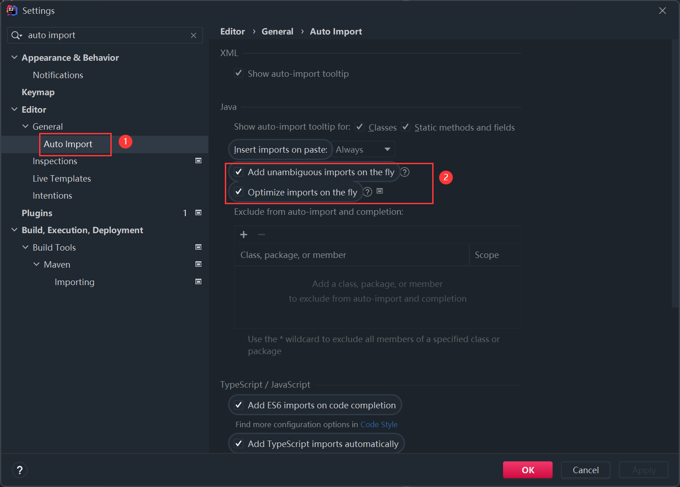
Task: Open help for Add unambiguous imports option
Action: pos(405,172)
